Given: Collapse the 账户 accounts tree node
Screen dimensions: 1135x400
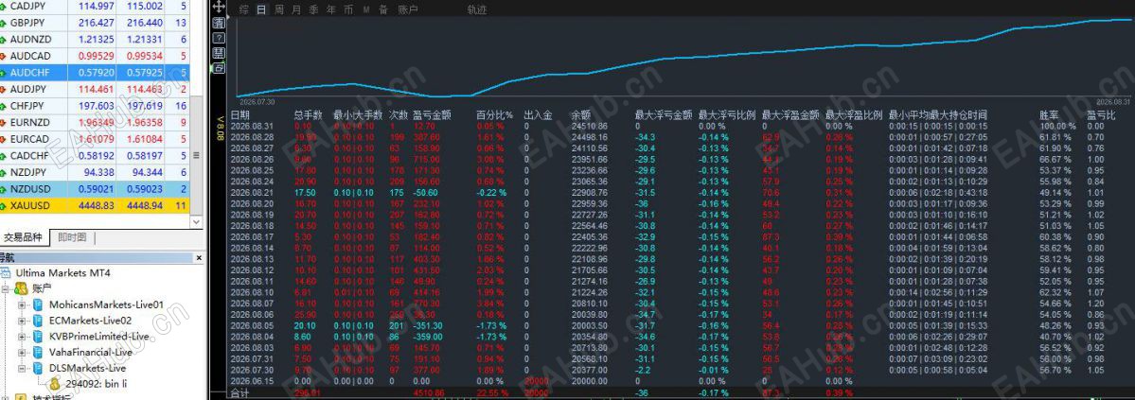Looking at the screenshot, I should 7,288.
